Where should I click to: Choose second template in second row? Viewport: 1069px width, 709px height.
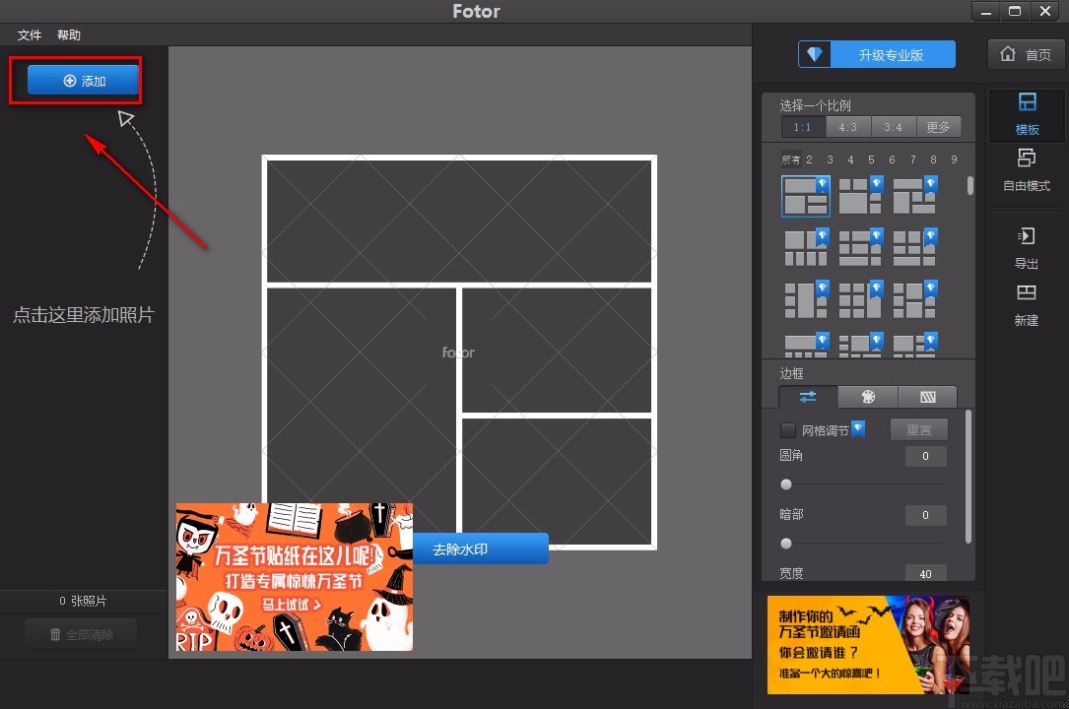point(860,248)
